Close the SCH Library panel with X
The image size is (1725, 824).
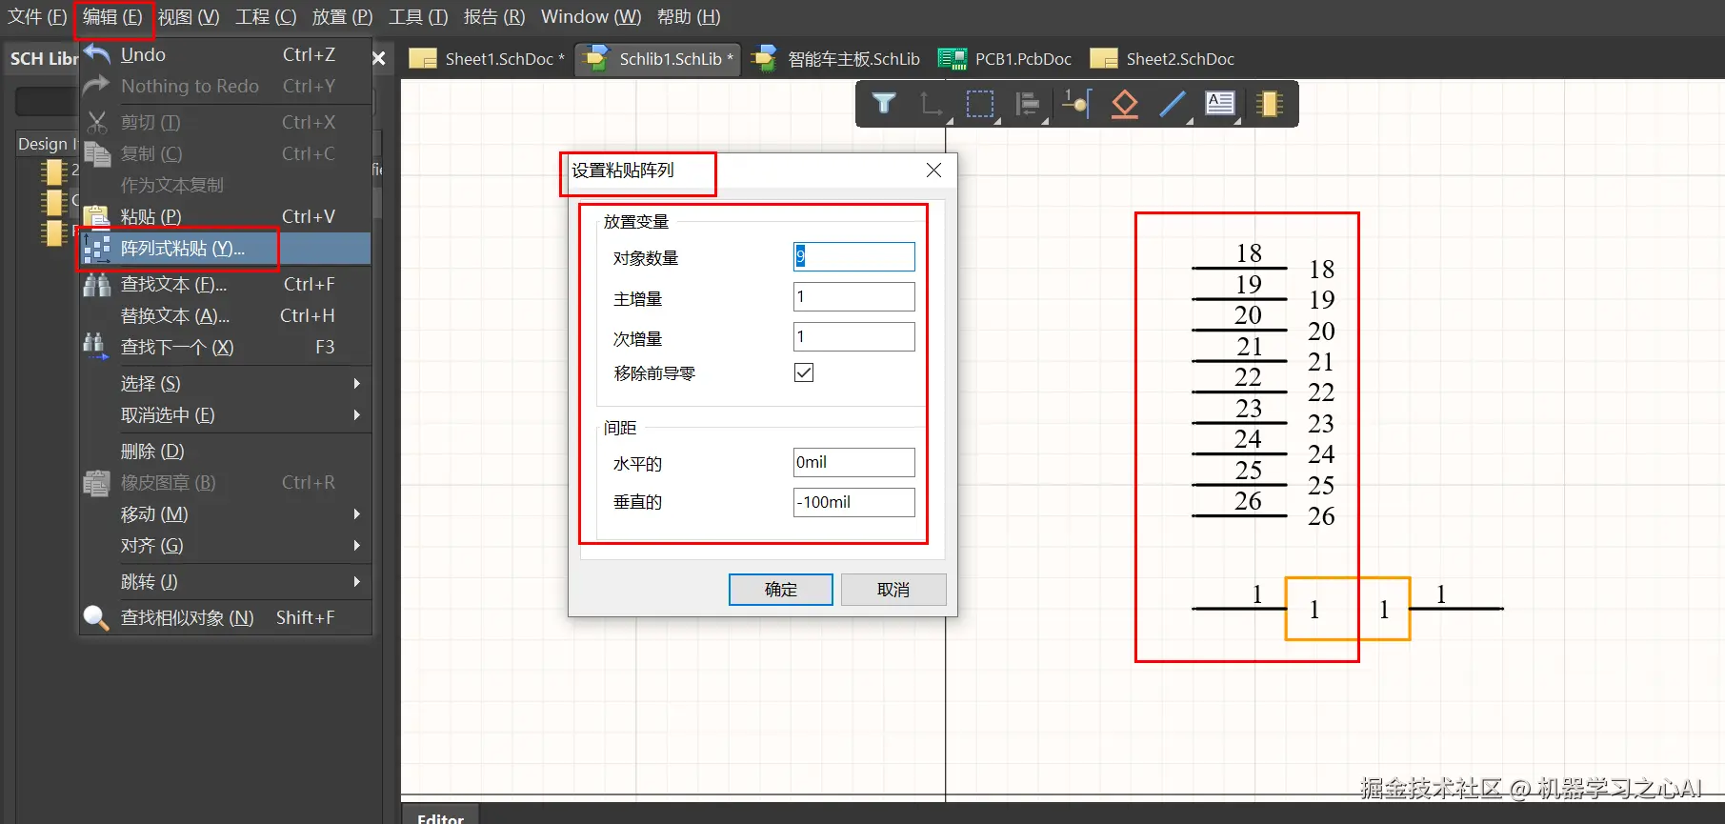[x=378, y=58]
